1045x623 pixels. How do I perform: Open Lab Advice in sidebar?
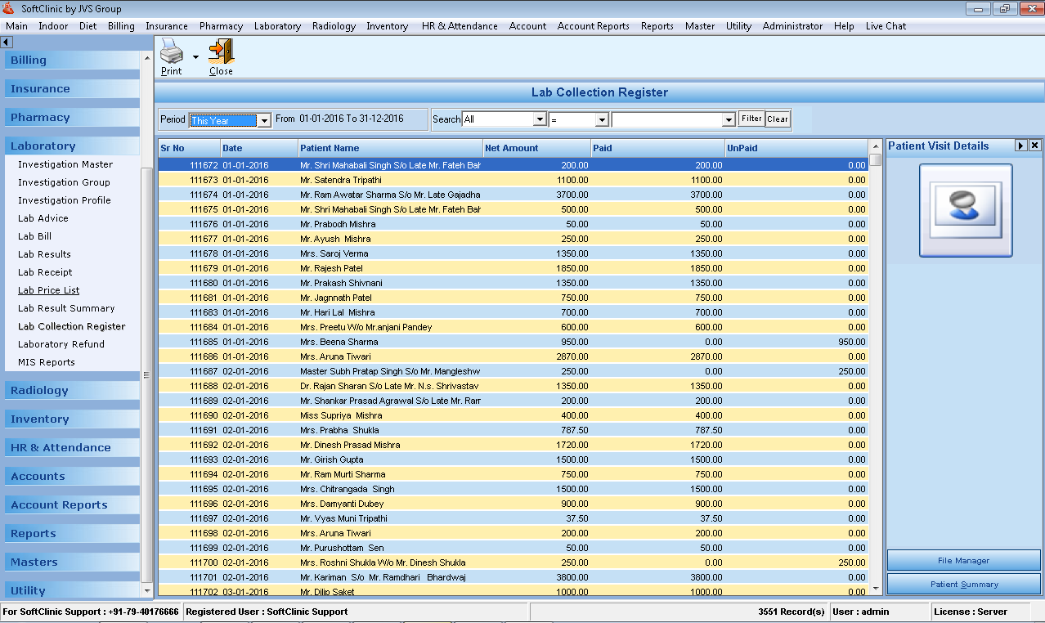pyautogui.click(x=43, y=218)
